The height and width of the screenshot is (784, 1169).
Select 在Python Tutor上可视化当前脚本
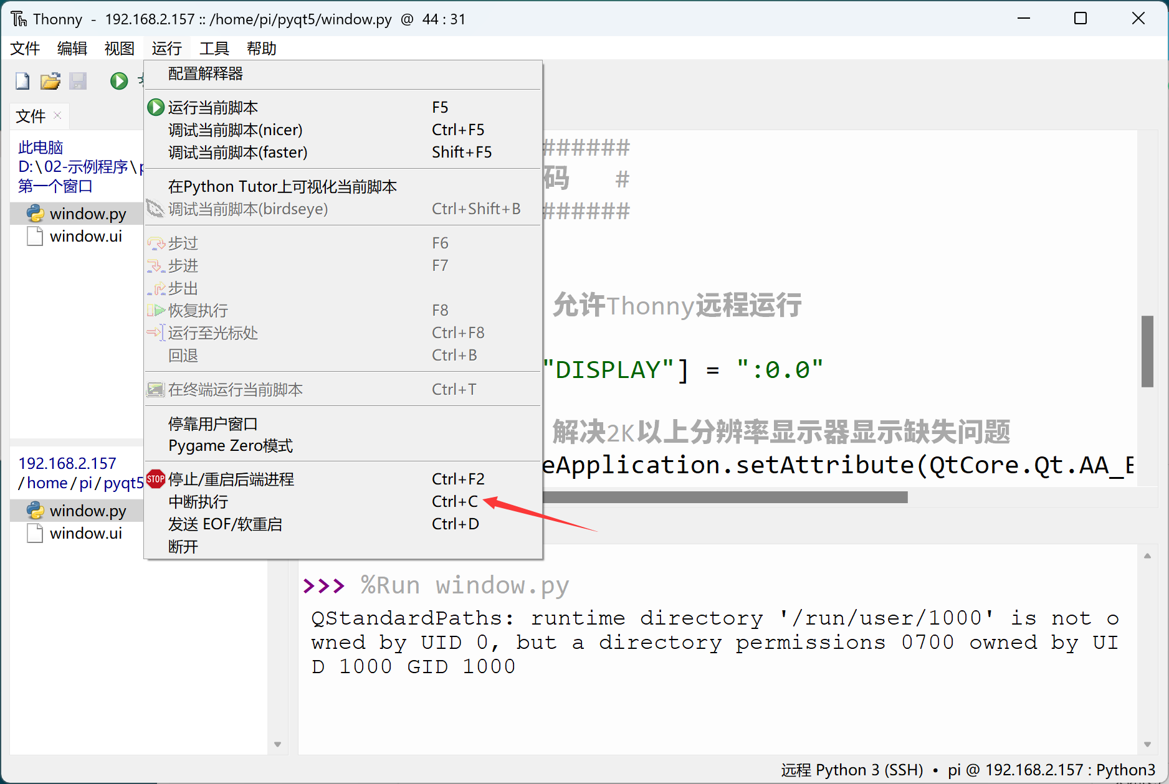343,187
